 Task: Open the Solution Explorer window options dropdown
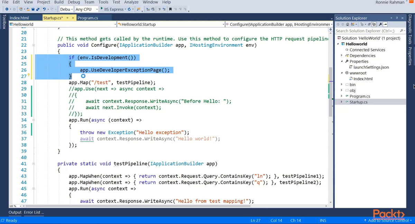[391, 18]
